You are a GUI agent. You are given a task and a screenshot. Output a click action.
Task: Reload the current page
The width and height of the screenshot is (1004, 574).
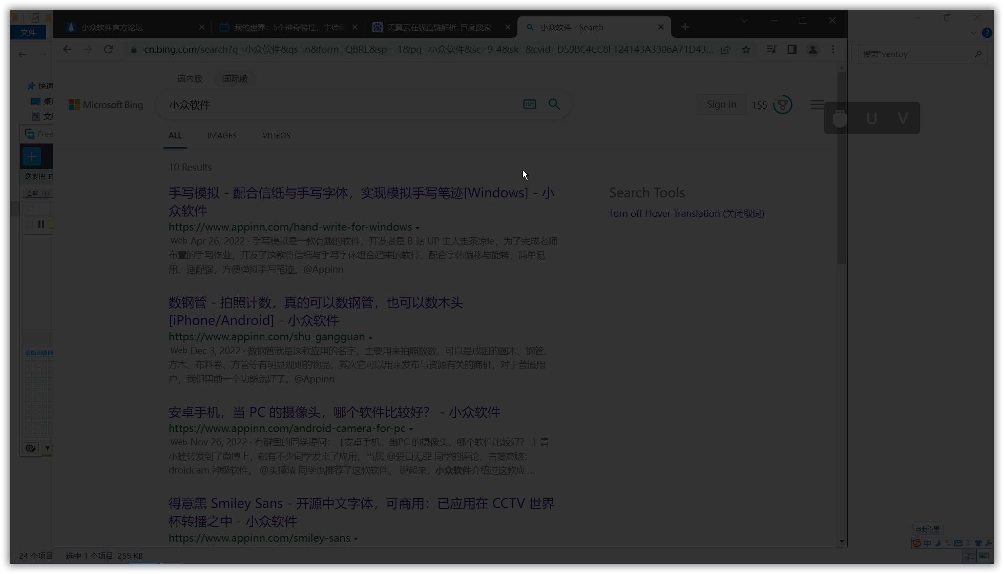coord(108,50)
